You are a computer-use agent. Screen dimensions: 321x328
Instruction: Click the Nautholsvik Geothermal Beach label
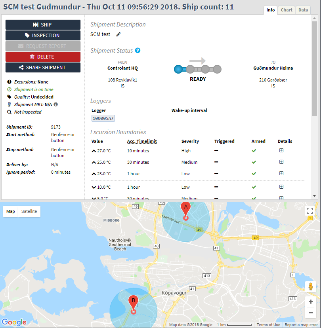120,245
